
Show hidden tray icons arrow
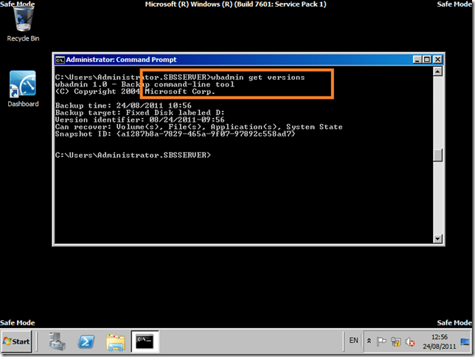click(369, 342)
